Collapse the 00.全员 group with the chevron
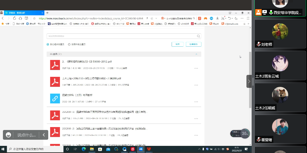This screenshot has width=307, height=153. click(x=196, y=54)
